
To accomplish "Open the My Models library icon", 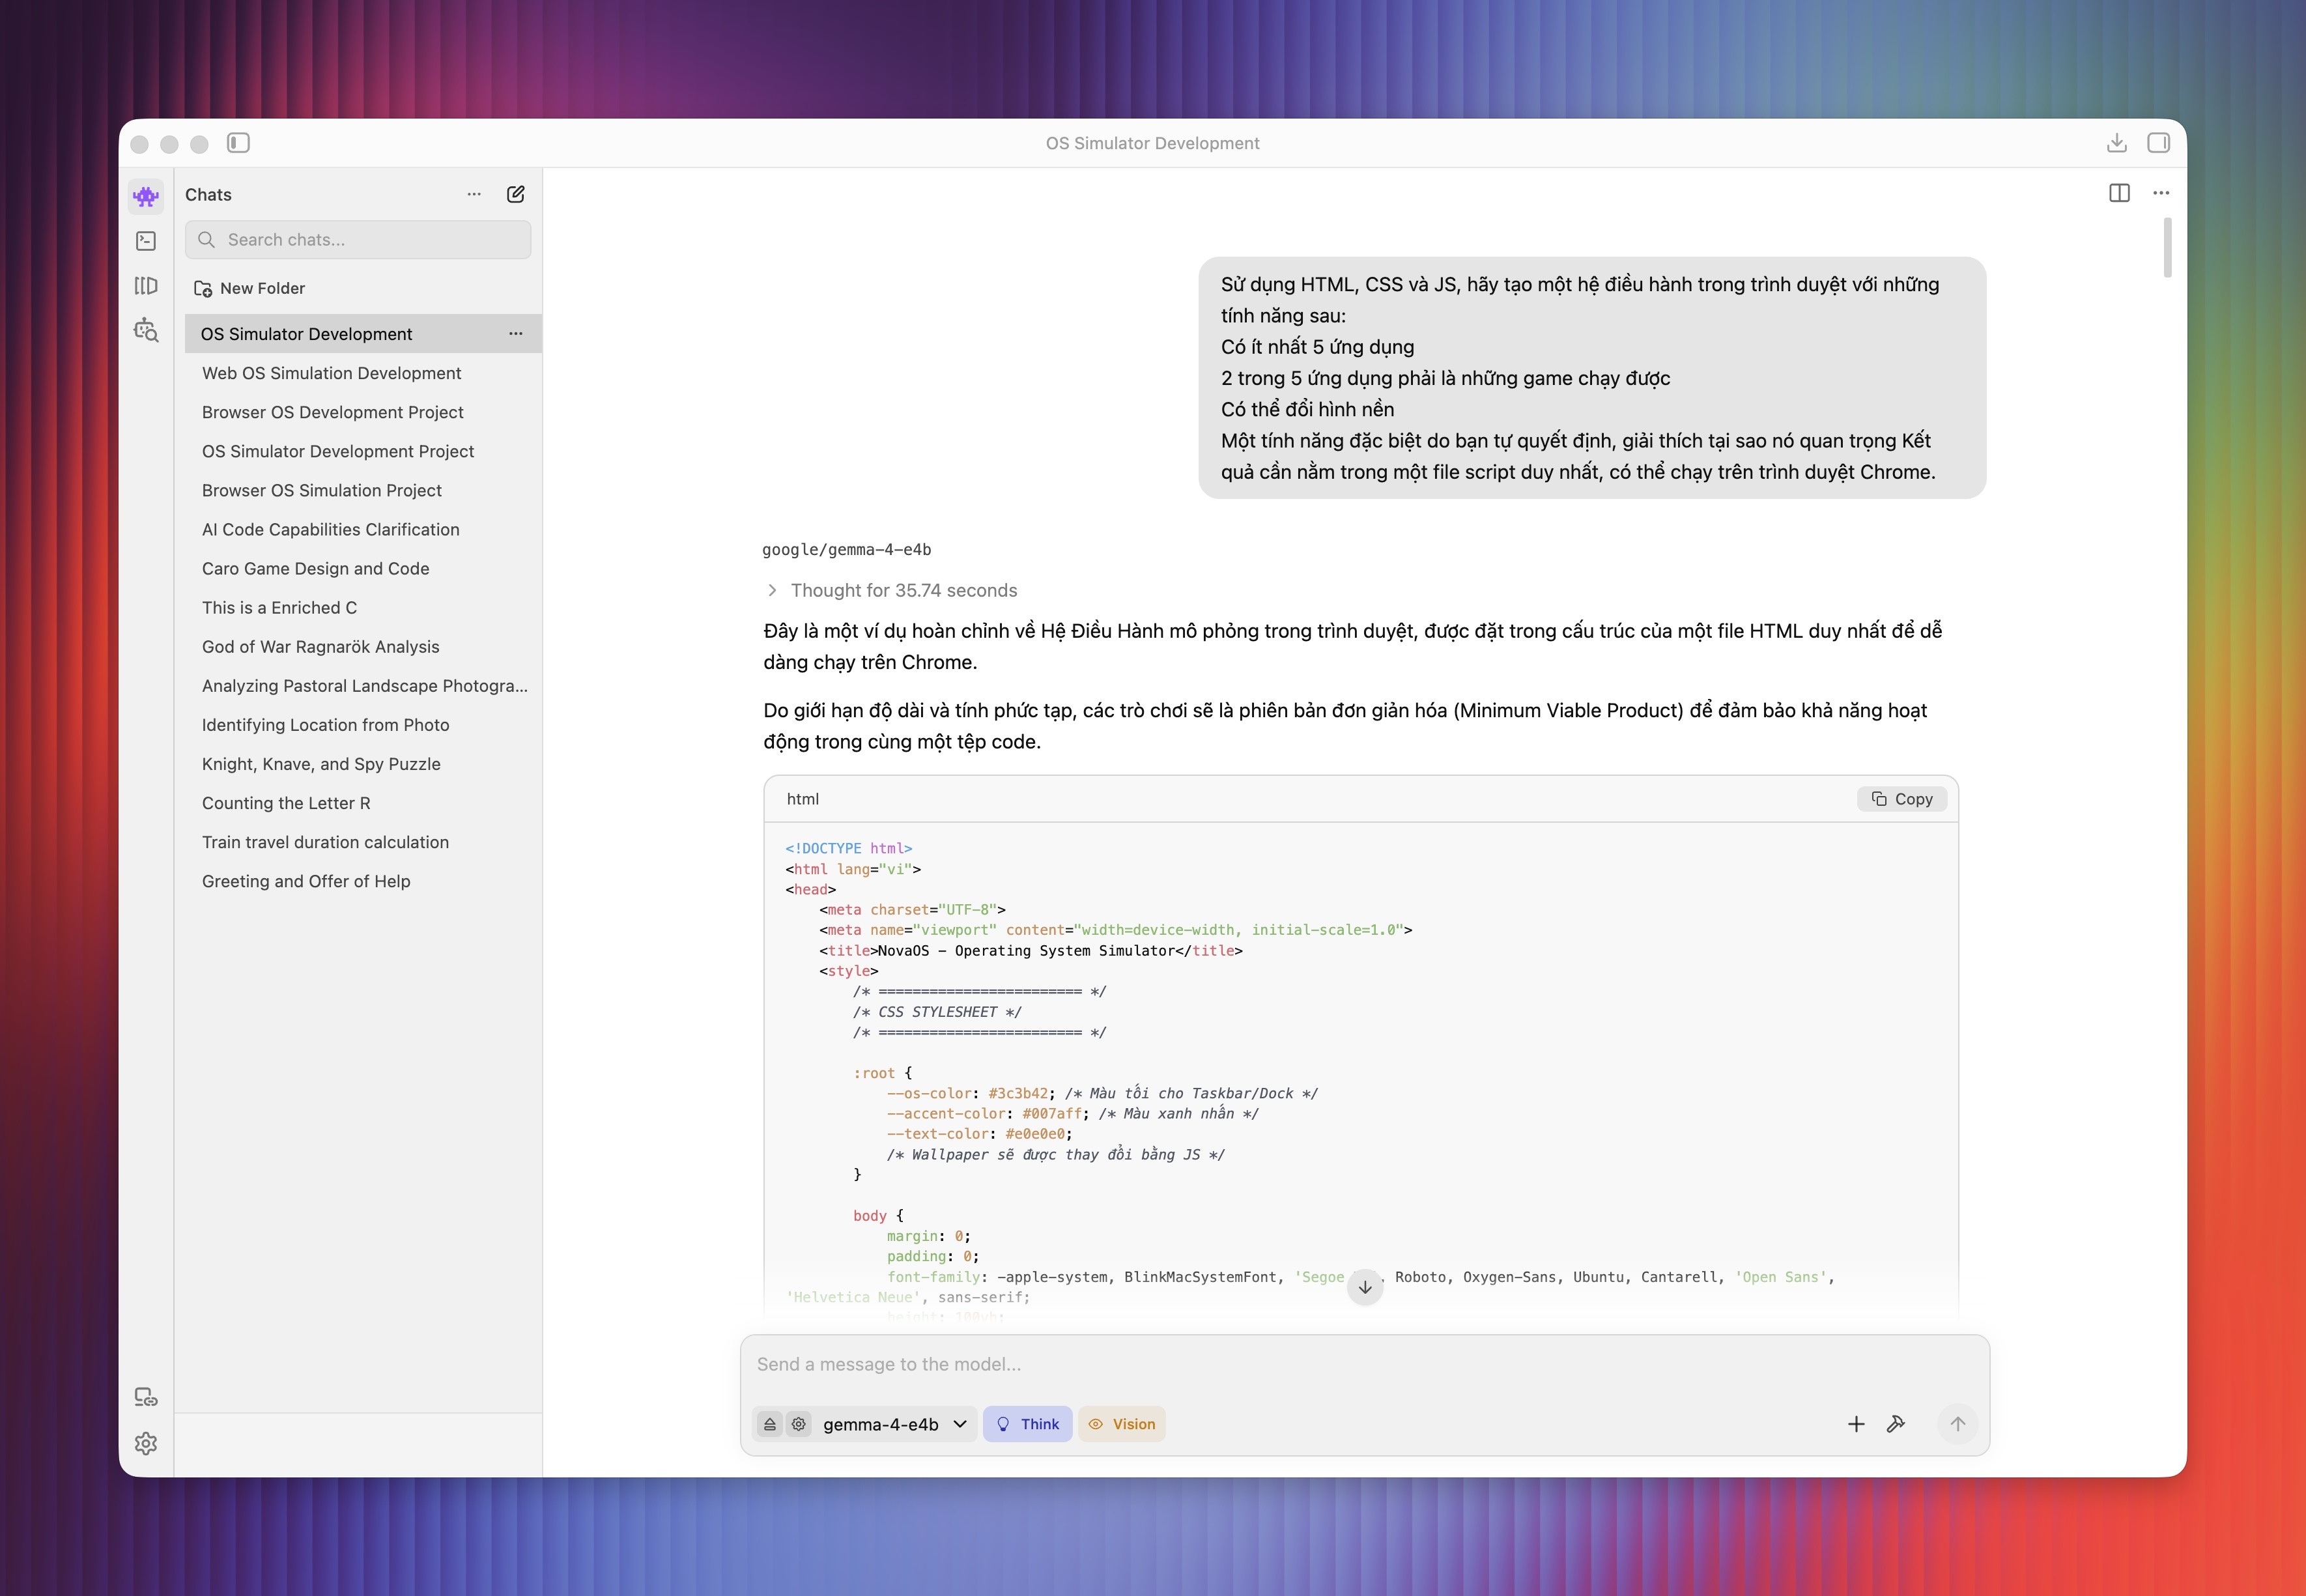I will coord(146,286).
